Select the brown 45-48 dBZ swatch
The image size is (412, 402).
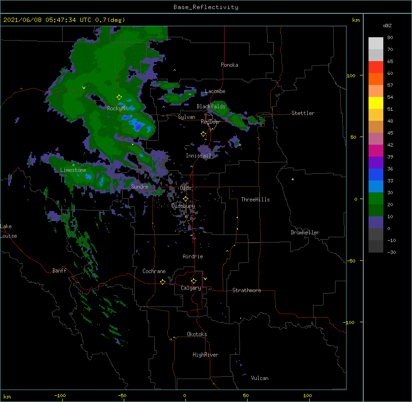point(376,127)
